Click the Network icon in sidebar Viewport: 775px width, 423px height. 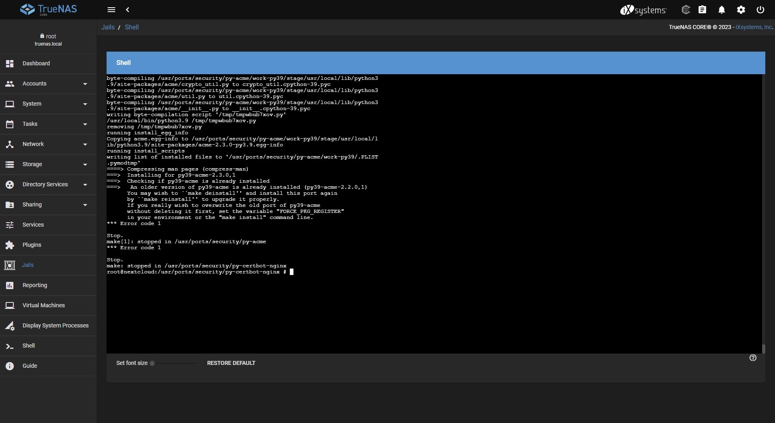[x=10, y=144]
